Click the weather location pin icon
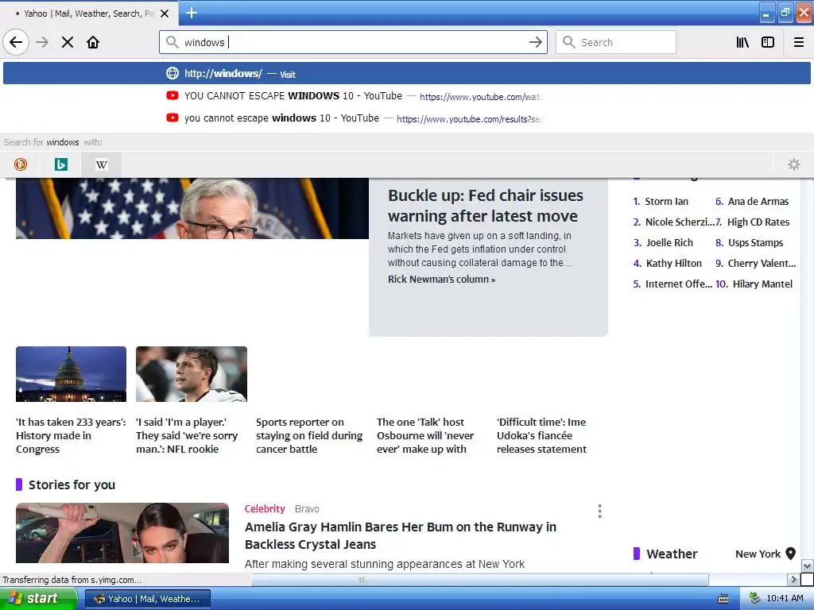Viewport: 814px width, 610px height. 791,554
